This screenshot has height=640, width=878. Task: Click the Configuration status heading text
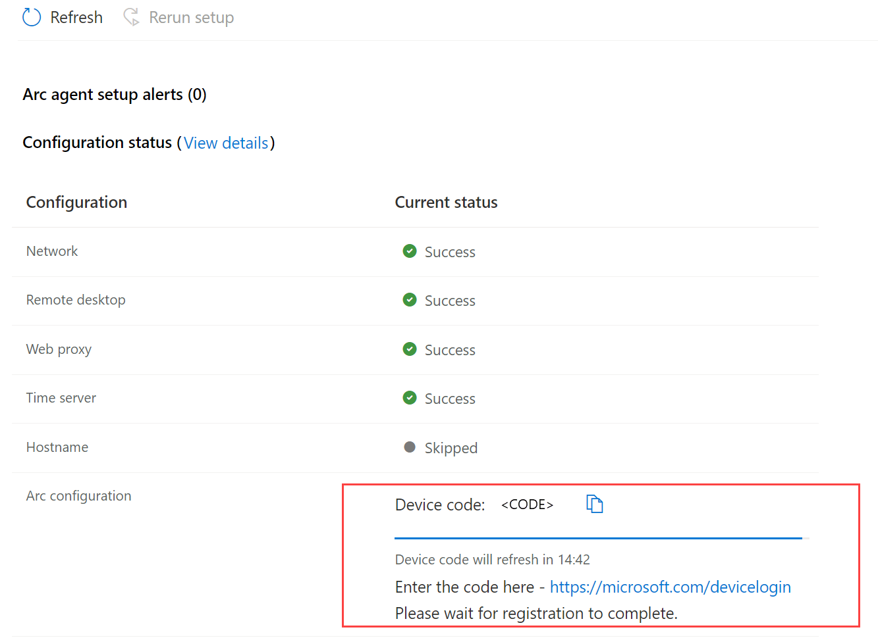(97, 143)
